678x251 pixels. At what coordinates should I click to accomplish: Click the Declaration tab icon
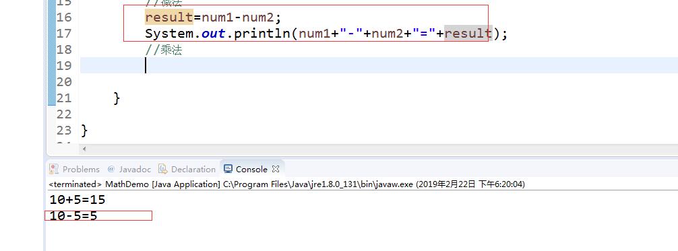click(163, 169)
